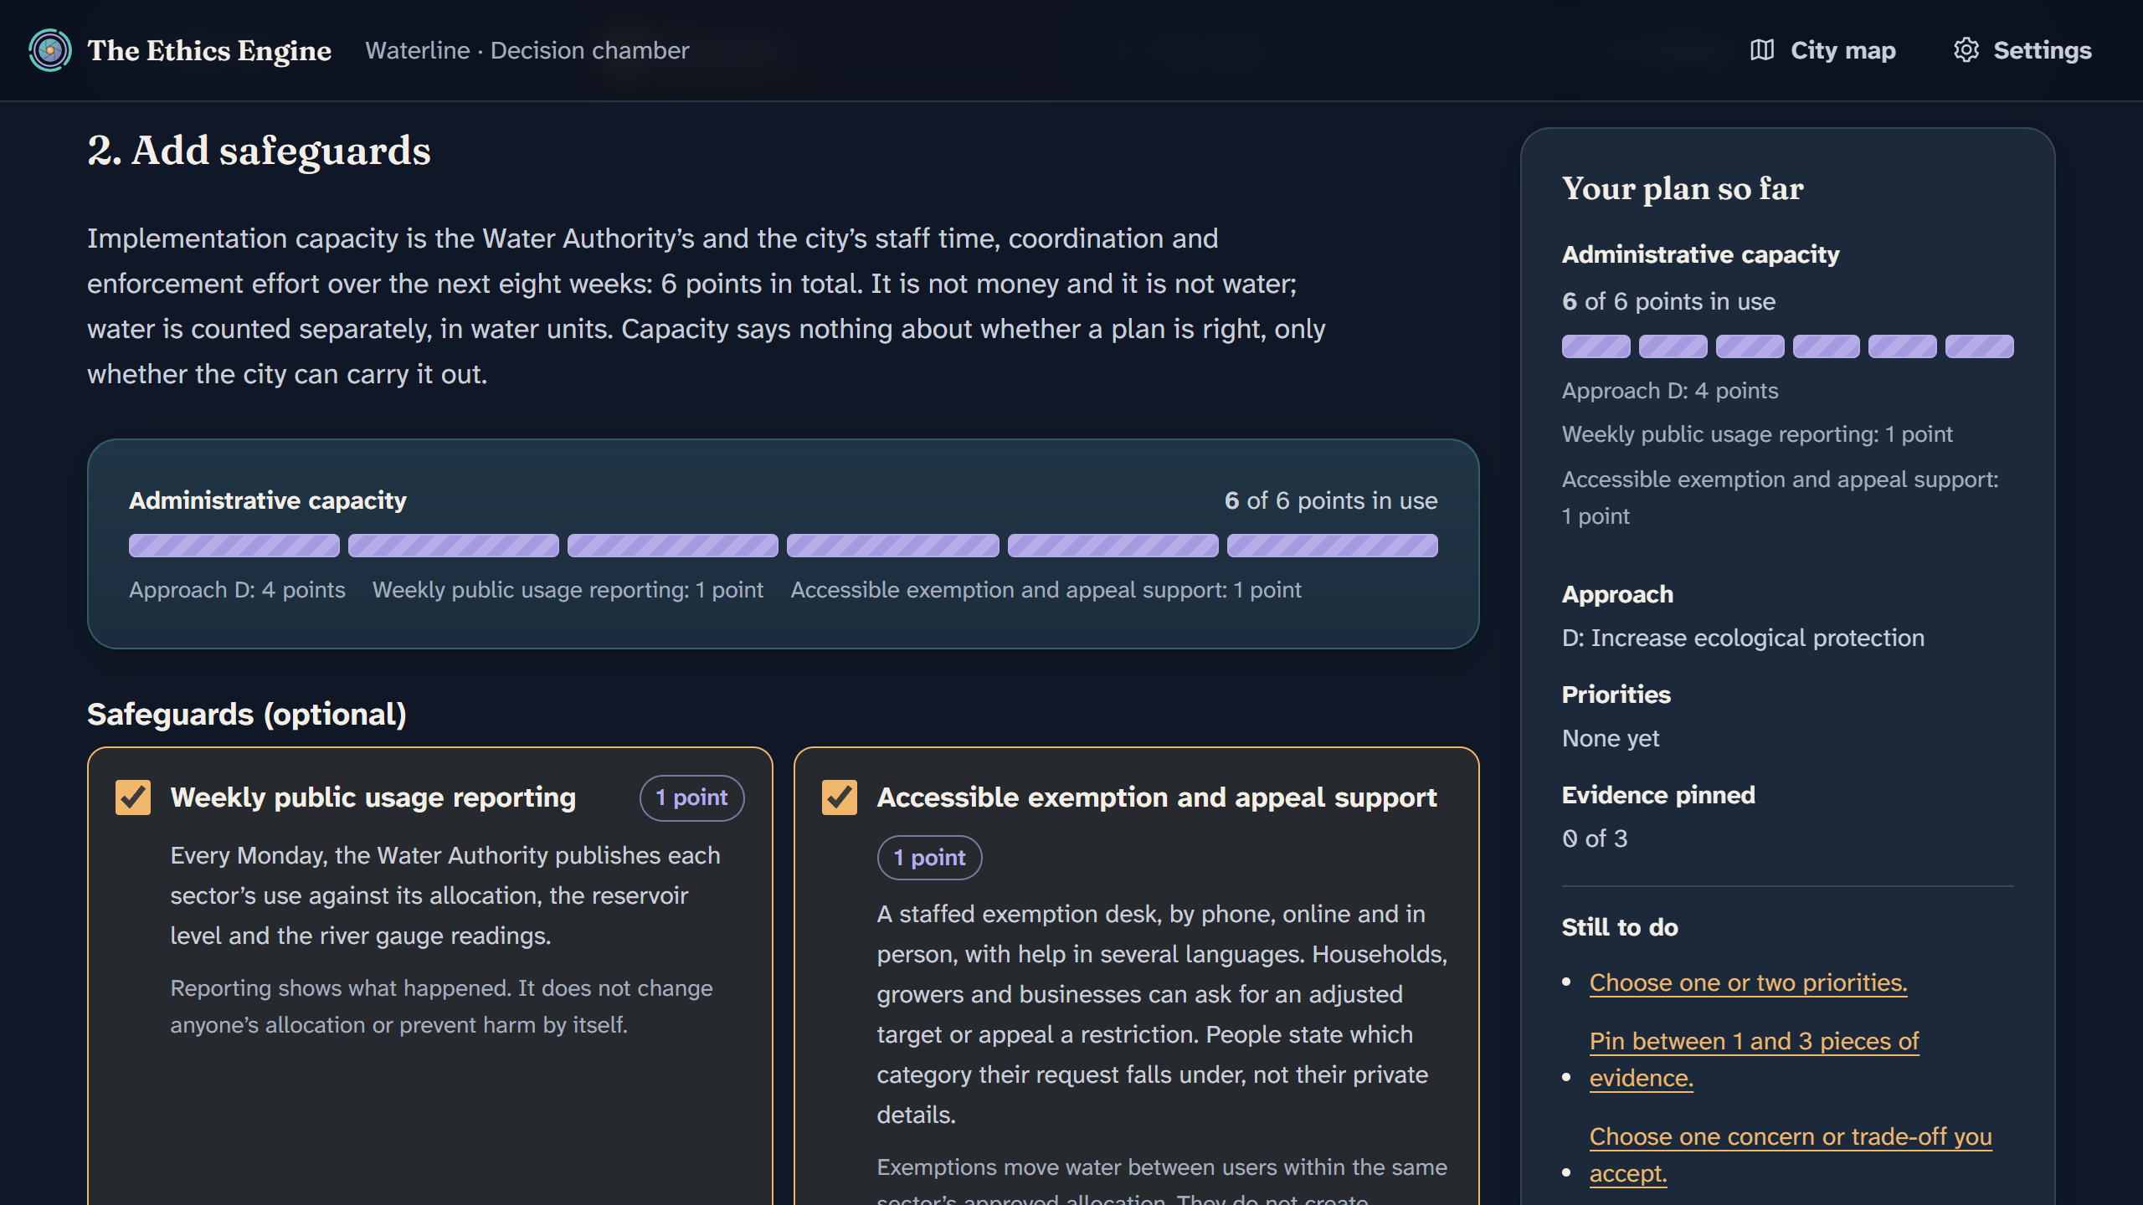
Task: Click 'Weekly public usage reporting: 1 point' in sidebar
Action: (x=1757, y=434)
